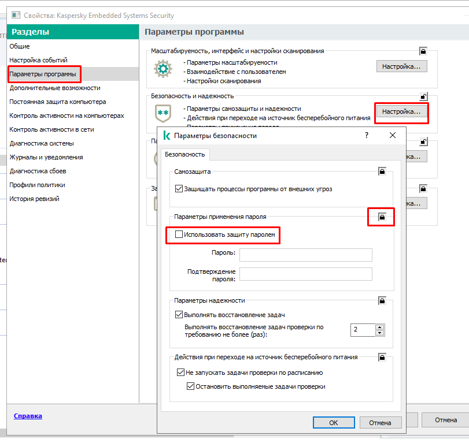Uncheck Защищать процессы программы от внешних угроз

[179, 189]
